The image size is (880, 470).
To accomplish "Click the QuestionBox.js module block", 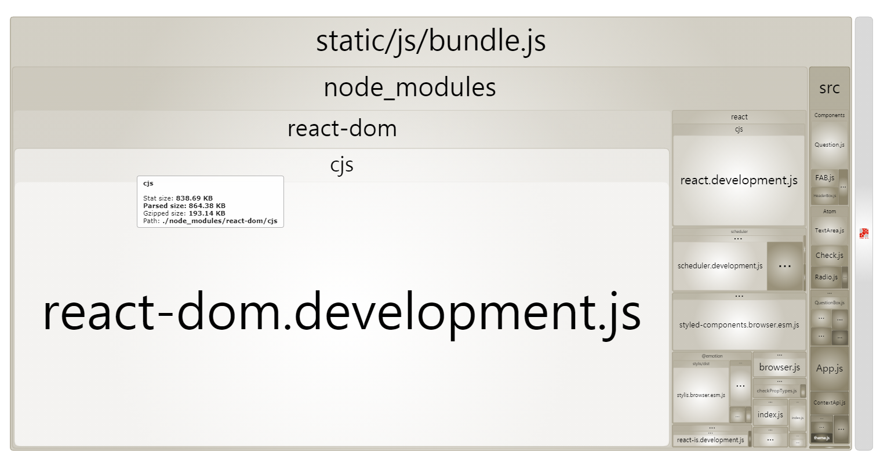I will pos(830,303).
